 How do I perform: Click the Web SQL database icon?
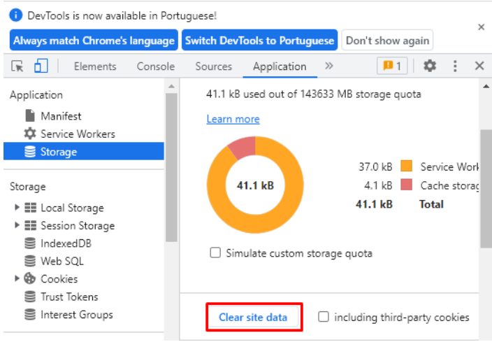coord(30,261)
